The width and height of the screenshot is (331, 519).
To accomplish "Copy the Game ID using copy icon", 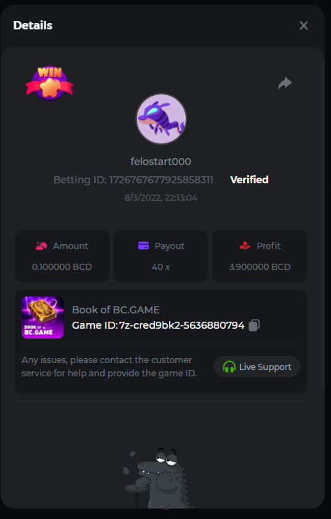I will coord(254,325).
